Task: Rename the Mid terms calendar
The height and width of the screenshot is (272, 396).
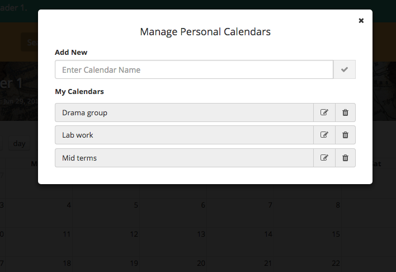Action: point(324,158)
